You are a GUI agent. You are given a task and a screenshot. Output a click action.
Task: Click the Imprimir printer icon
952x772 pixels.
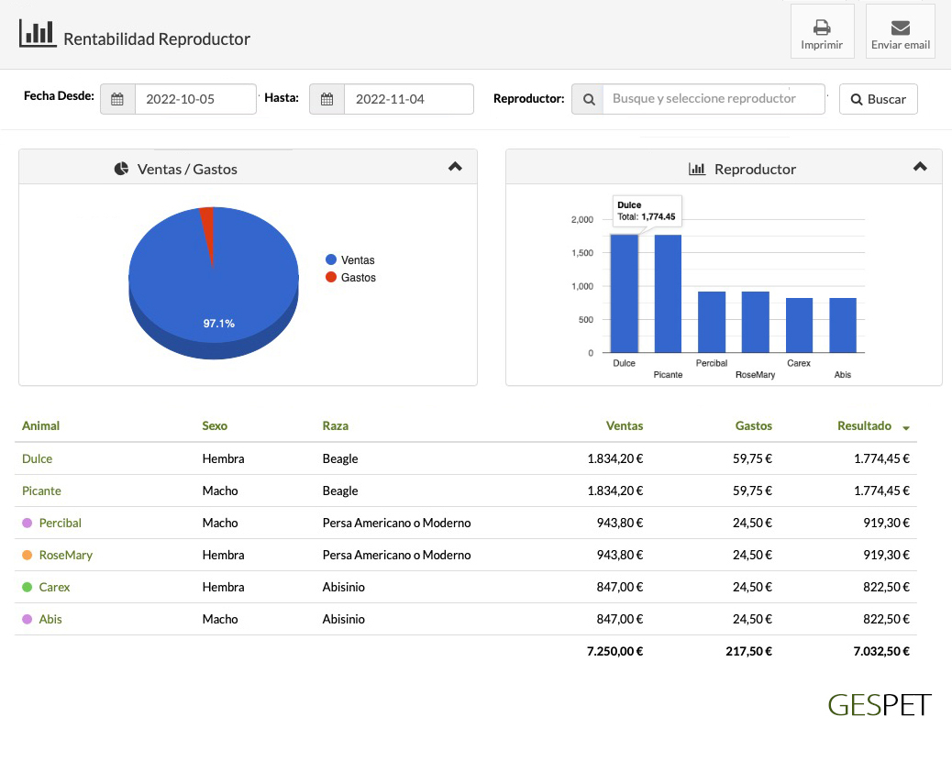(822, 28)
